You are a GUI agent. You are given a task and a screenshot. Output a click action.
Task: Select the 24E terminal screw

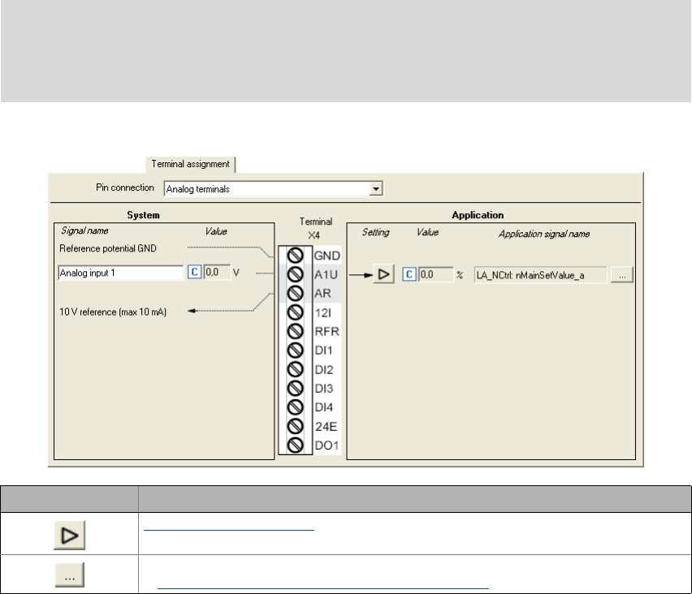tap(296, 427)
